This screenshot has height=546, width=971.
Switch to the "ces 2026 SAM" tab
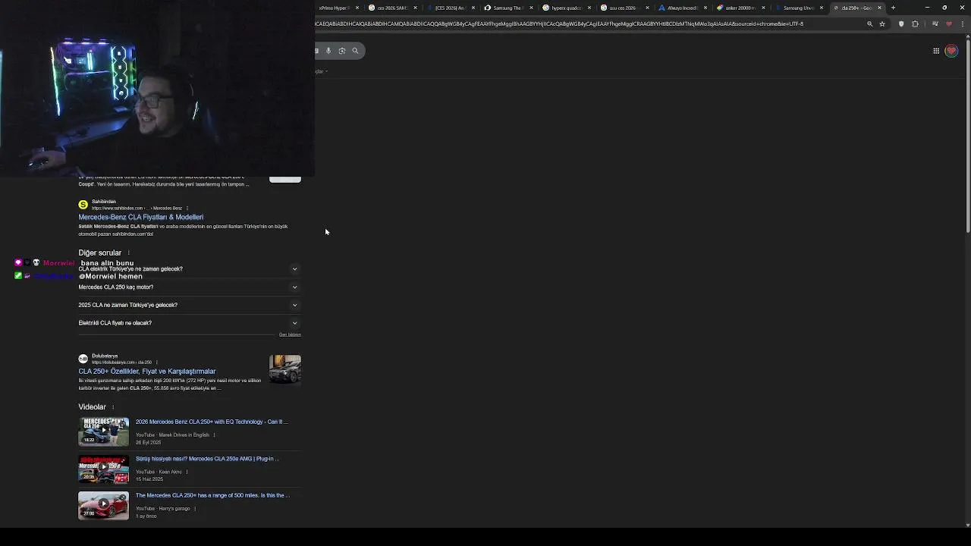(391, 8)
